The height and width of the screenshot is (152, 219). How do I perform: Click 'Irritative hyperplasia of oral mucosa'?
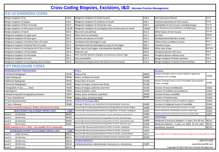coord(172,22)
